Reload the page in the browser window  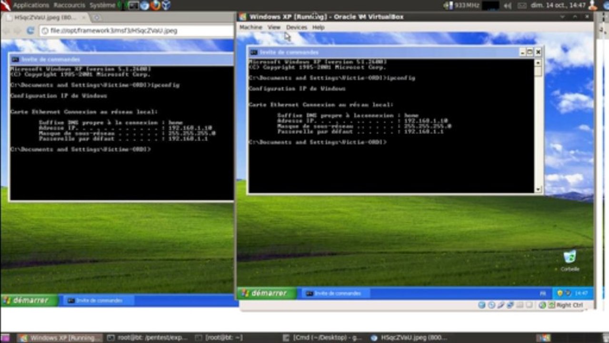(30, 30)
